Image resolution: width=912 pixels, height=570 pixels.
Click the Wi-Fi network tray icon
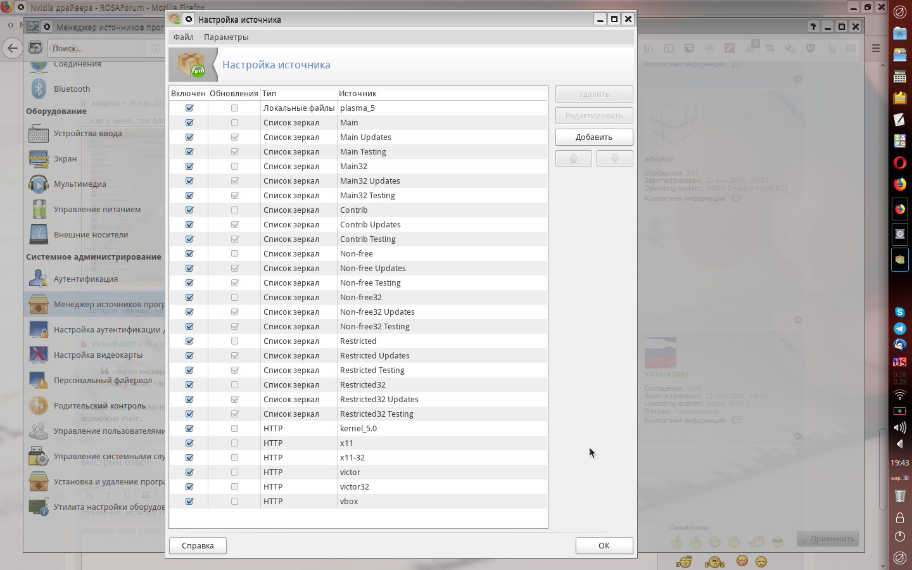(899, 395)
